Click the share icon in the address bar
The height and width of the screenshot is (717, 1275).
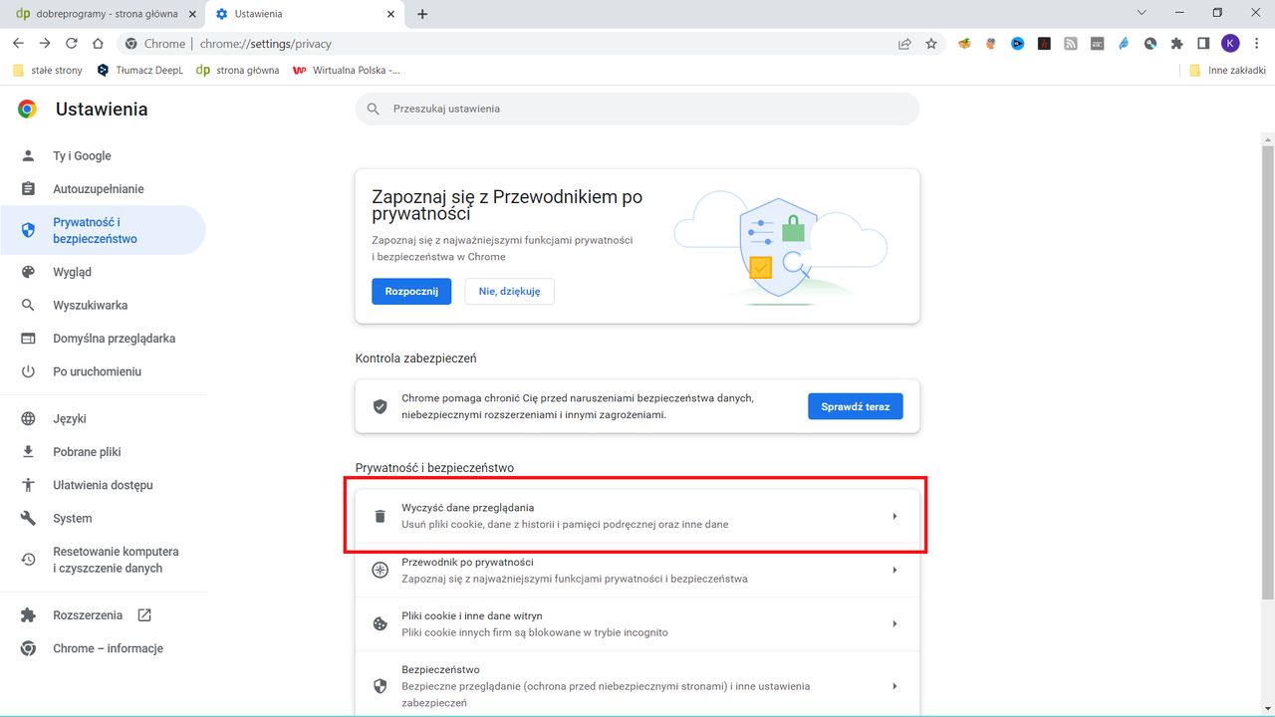coord(903,43)
